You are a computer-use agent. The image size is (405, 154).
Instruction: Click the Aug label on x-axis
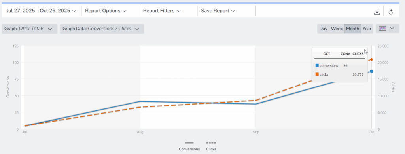pyautogui.click(x=140, y=132)
